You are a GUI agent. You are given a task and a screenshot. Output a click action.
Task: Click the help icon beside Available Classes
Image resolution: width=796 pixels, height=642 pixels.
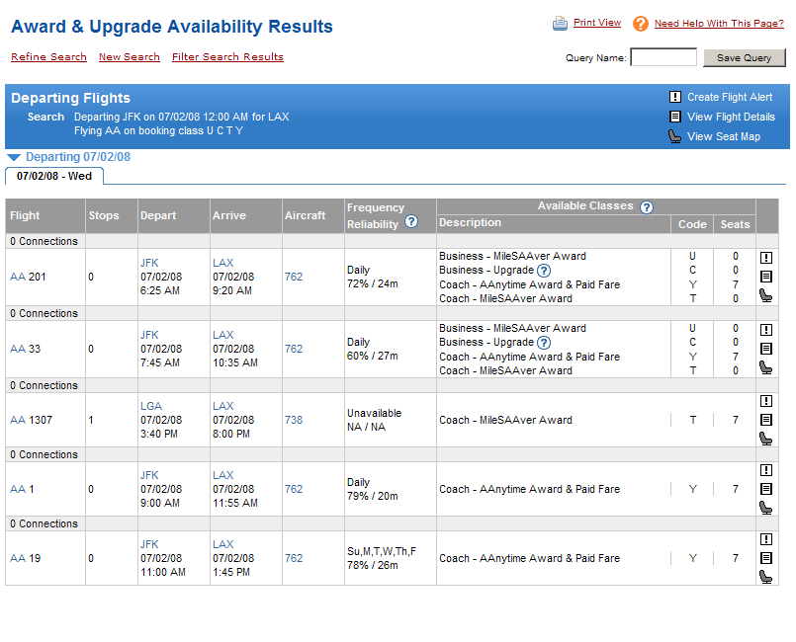click(x=647, y=207)
